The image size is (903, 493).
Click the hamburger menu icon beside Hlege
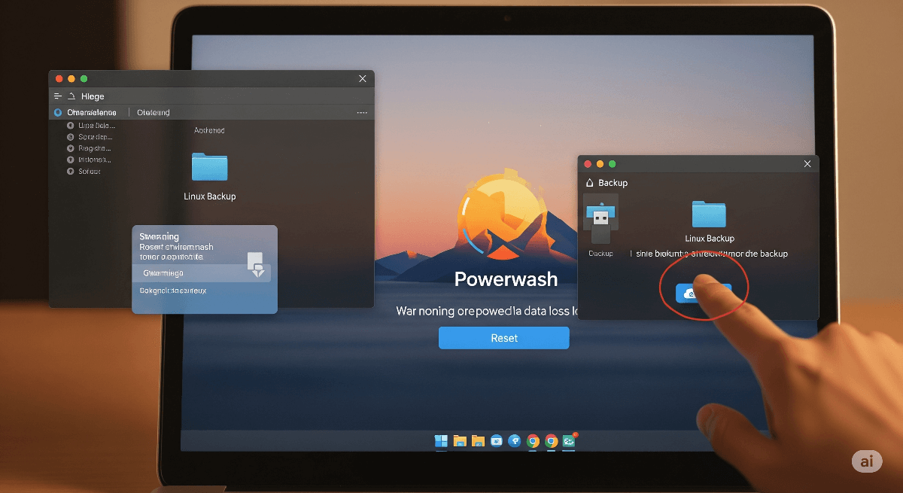pos(58,96)
